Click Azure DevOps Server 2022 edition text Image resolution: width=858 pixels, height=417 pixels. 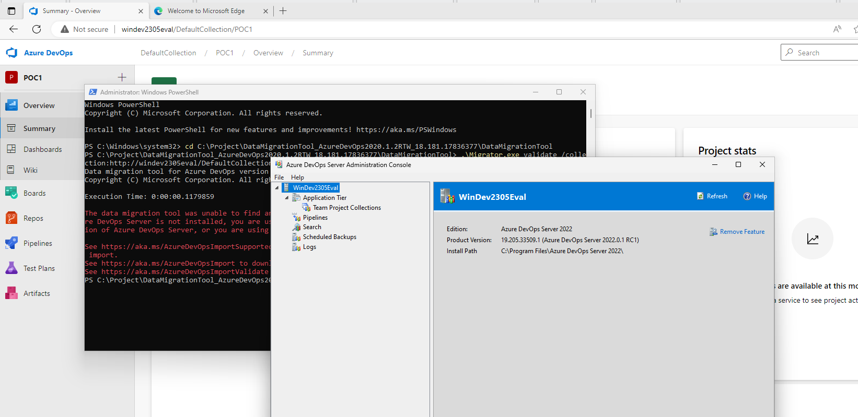(x=537, y=229)
